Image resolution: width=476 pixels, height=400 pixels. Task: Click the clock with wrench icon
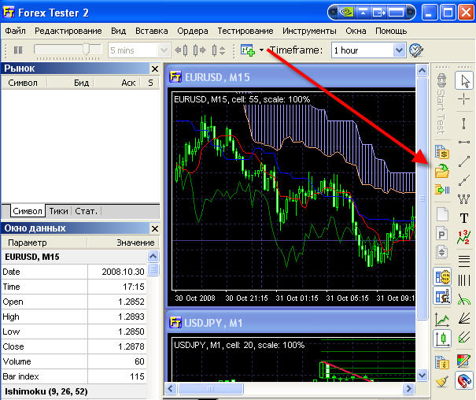(416, 50)
